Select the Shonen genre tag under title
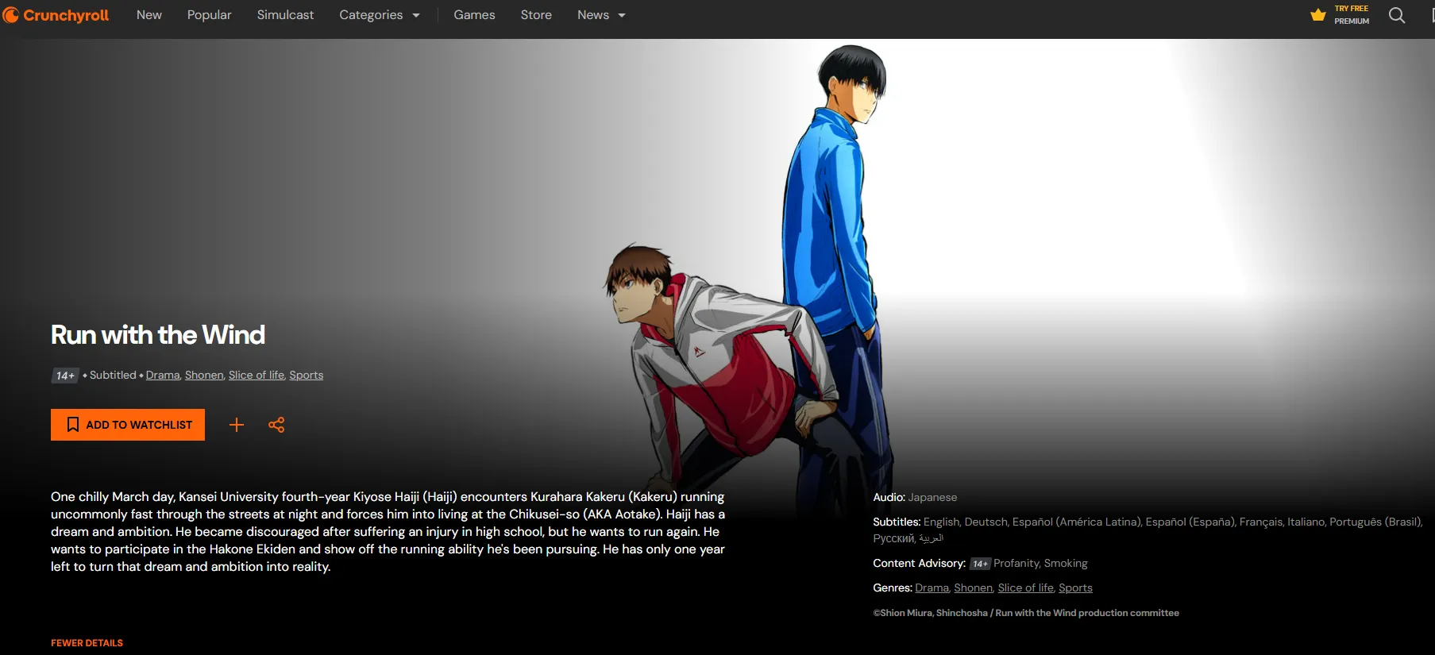The image size is (1435, 655). point(204,376)
